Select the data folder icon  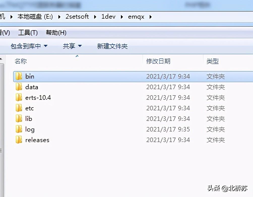(x=19, y=87)
